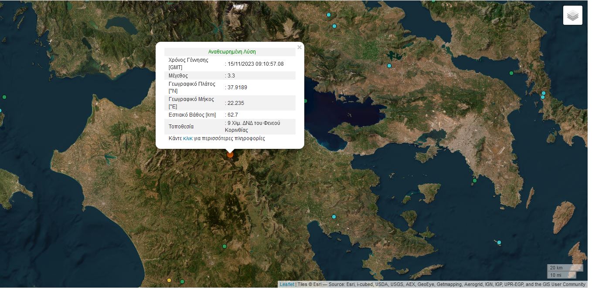Open the Leaflet attribution link
592x289 pixels.
point(287,285)
